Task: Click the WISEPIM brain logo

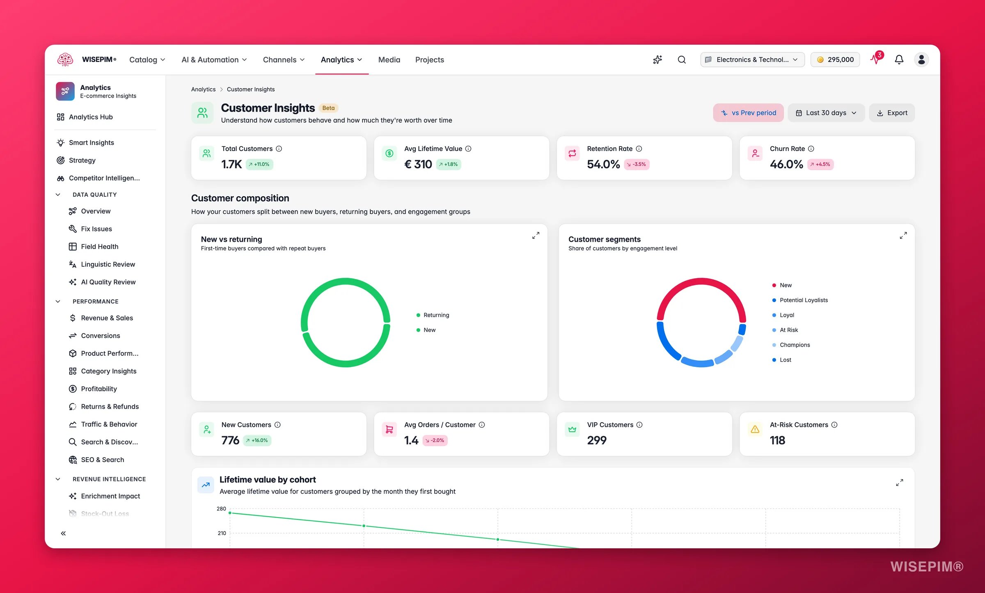Action: [65, 60]
